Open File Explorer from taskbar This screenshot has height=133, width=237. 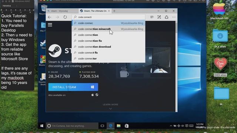point(118,126)
